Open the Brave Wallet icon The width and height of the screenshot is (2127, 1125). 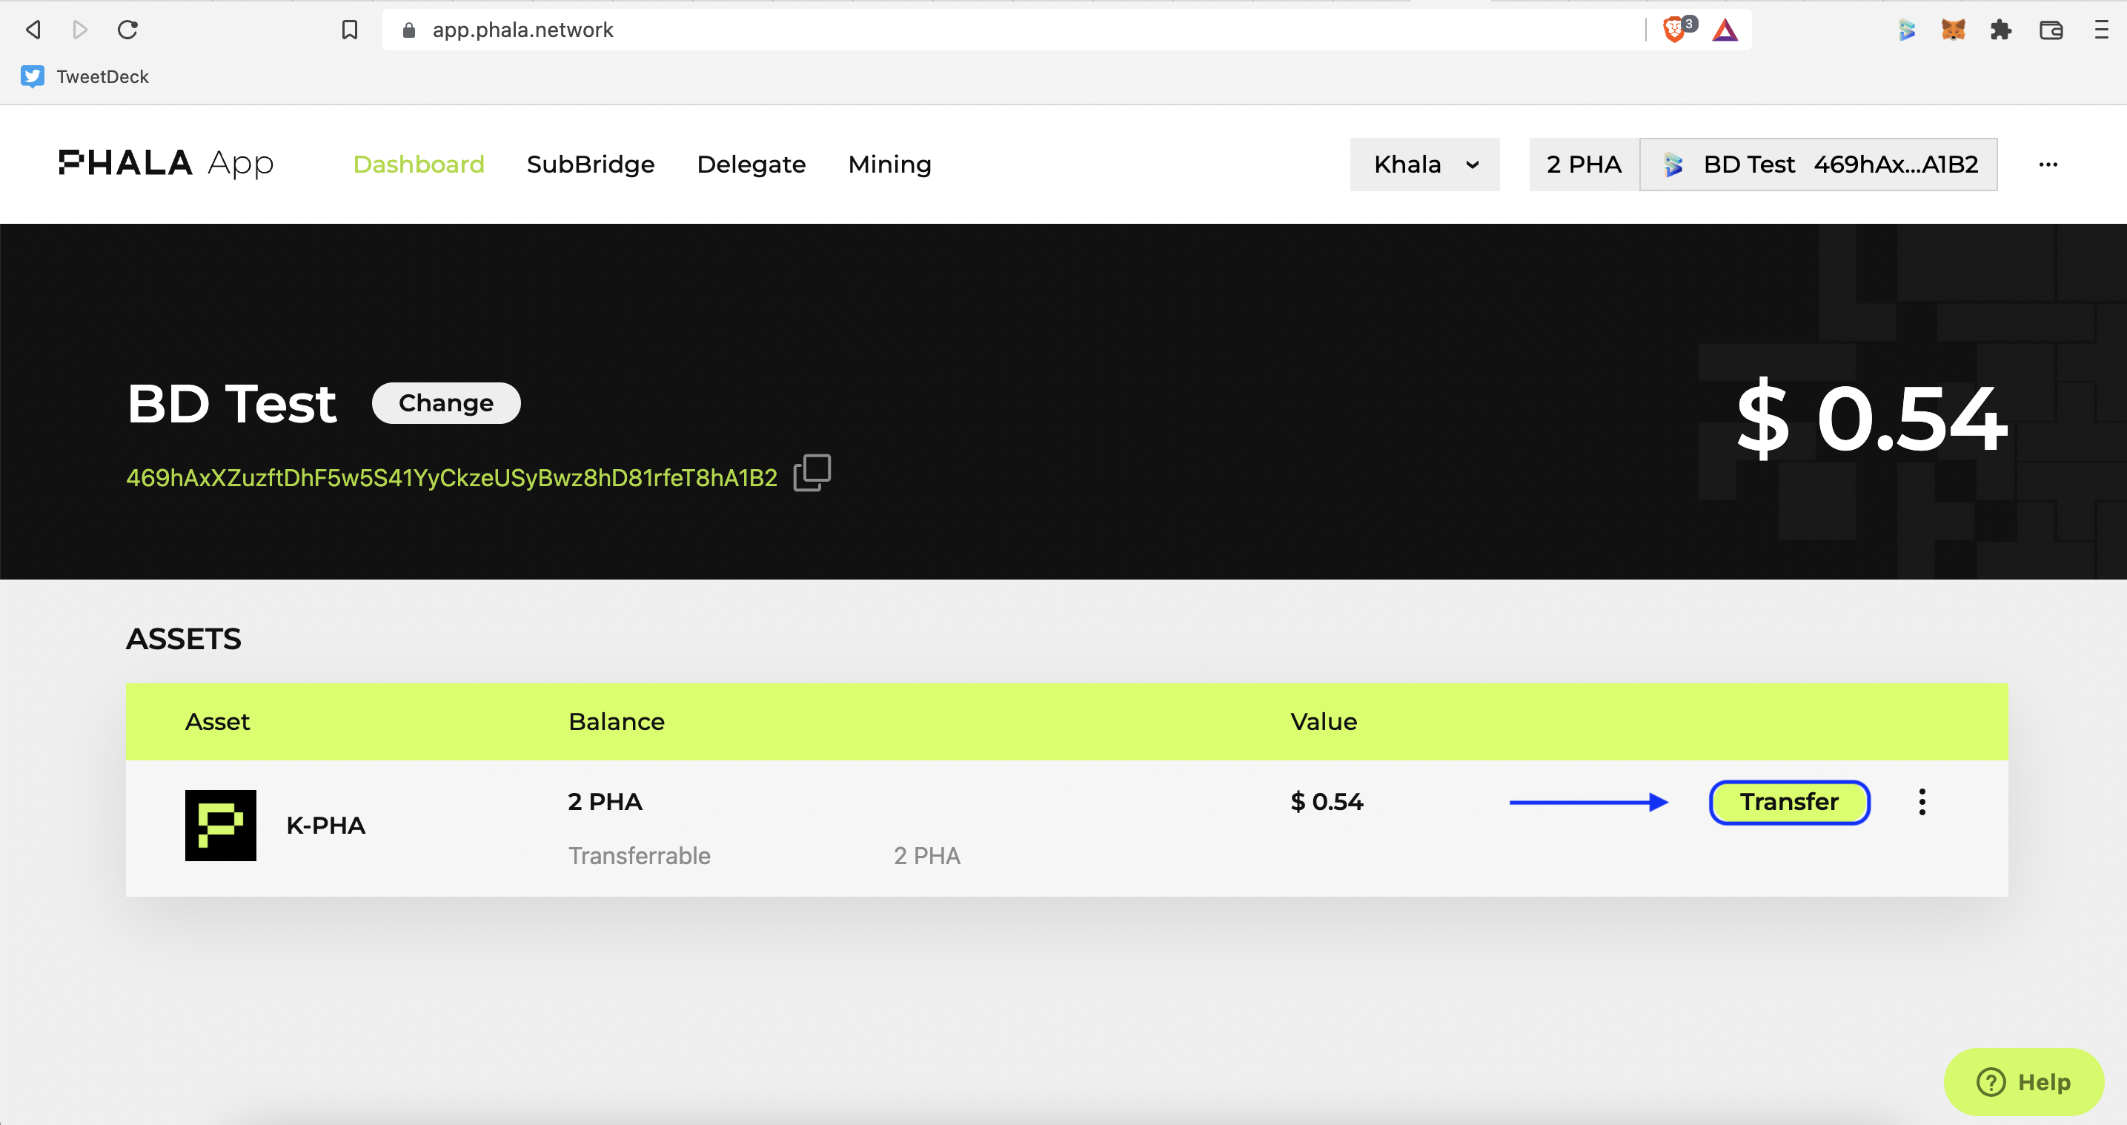2051,30
